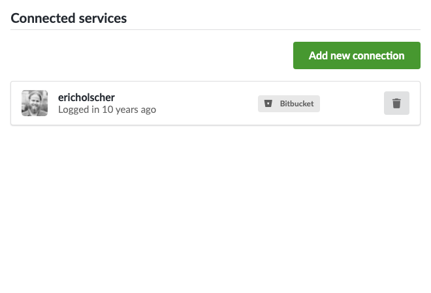Open the avatar image for ericholscher

(35, 103)
